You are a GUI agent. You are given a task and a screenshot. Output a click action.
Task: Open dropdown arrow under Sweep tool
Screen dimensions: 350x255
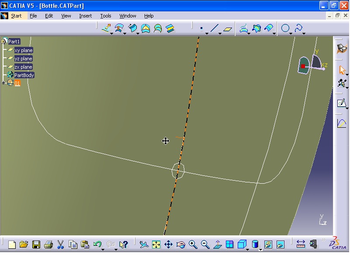(138, 34)
